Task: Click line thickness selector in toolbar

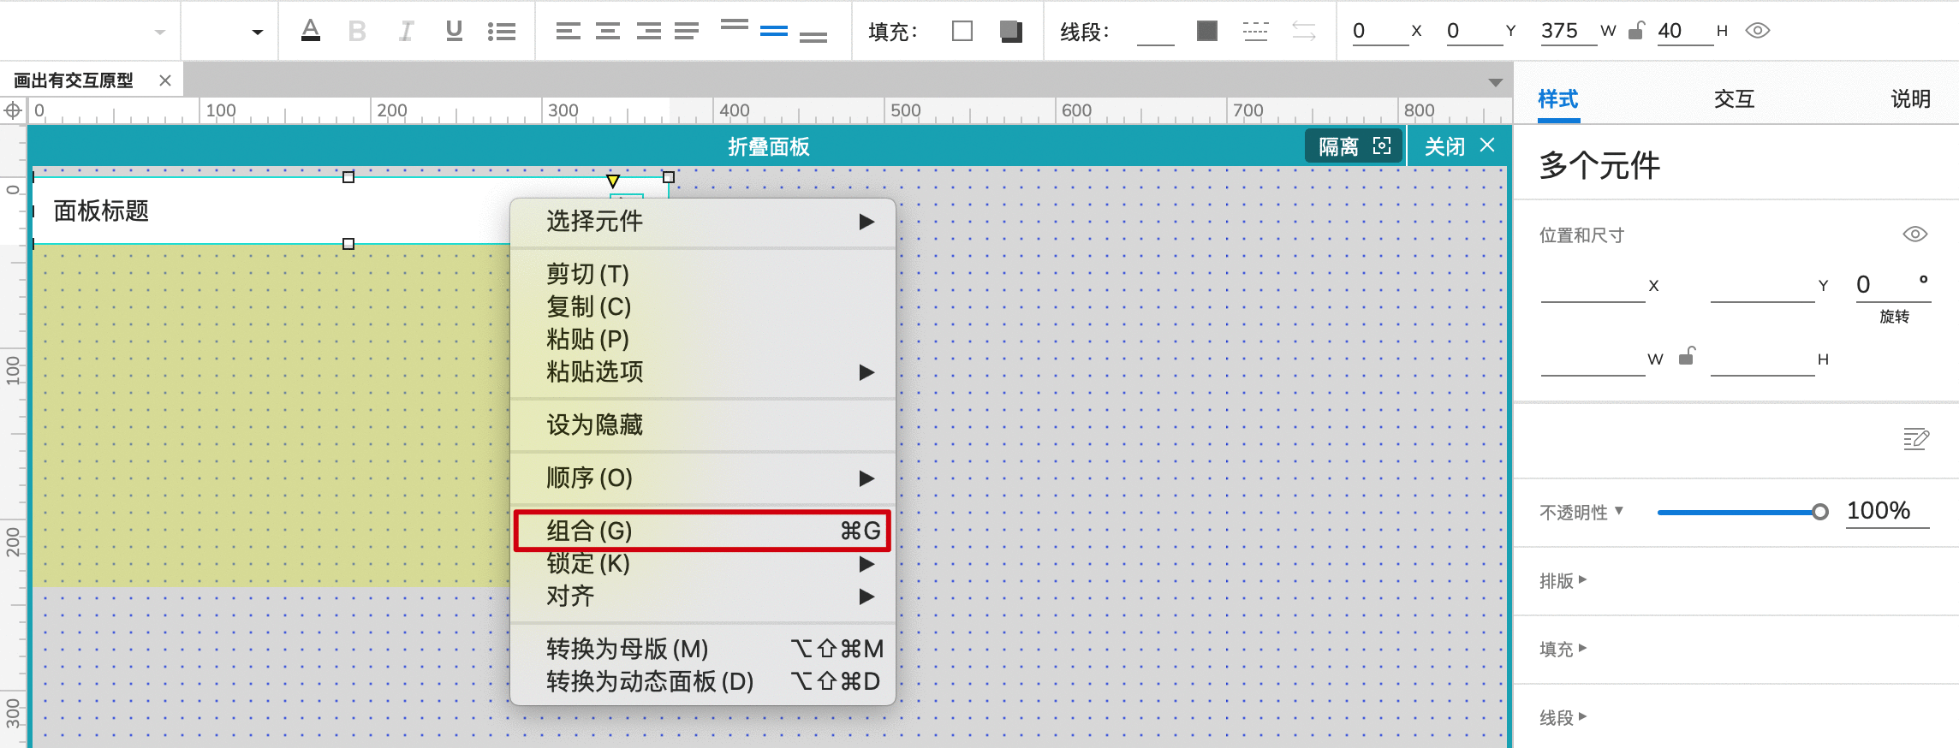Action: (x=1155, y=33)
